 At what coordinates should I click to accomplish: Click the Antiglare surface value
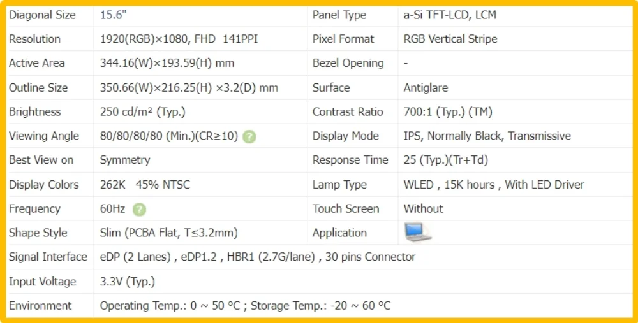click(426, 88)
